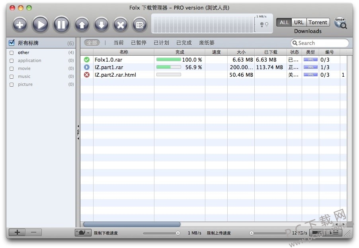The height and width of the screenshot is (248, 359).
Task: Move the download down with the down-arrow toolbar button
Action: coord(101,25)
